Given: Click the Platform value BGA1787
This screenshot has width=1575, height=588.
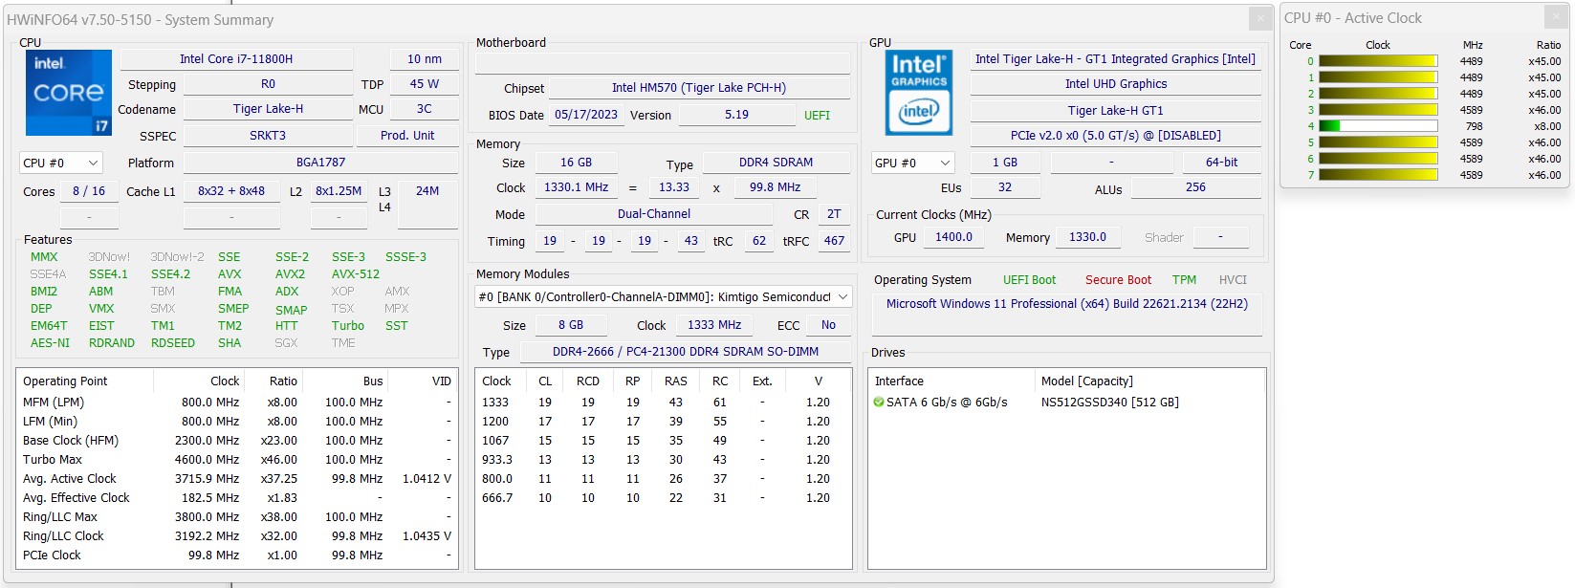Looking at the screenshot, I should (320, 163).
